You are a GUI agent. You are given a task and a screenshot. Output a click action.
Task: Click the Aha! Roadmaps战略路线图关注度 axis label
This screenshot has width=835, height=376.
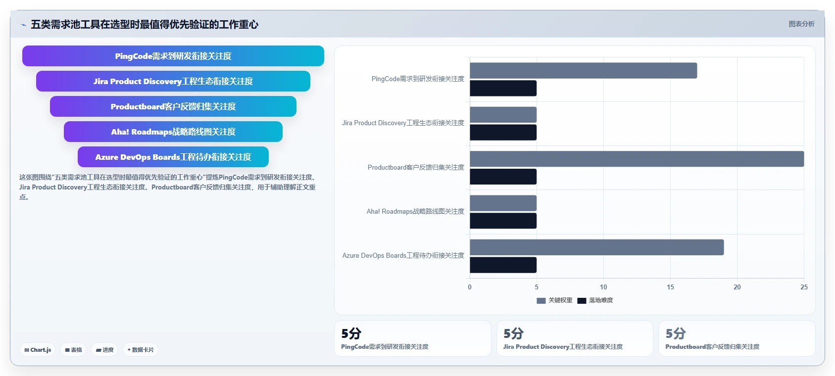click(415, 211)
